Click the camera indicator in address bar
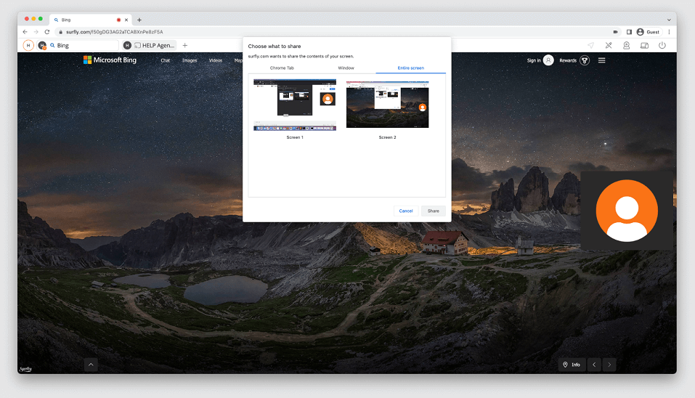Image resolution: width=695 pixels, height=398 pixels. coord(616,32)
